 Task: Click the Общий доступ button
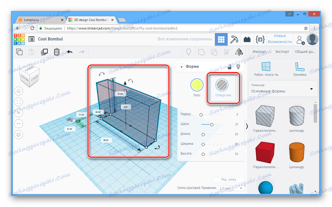(305, 52)
